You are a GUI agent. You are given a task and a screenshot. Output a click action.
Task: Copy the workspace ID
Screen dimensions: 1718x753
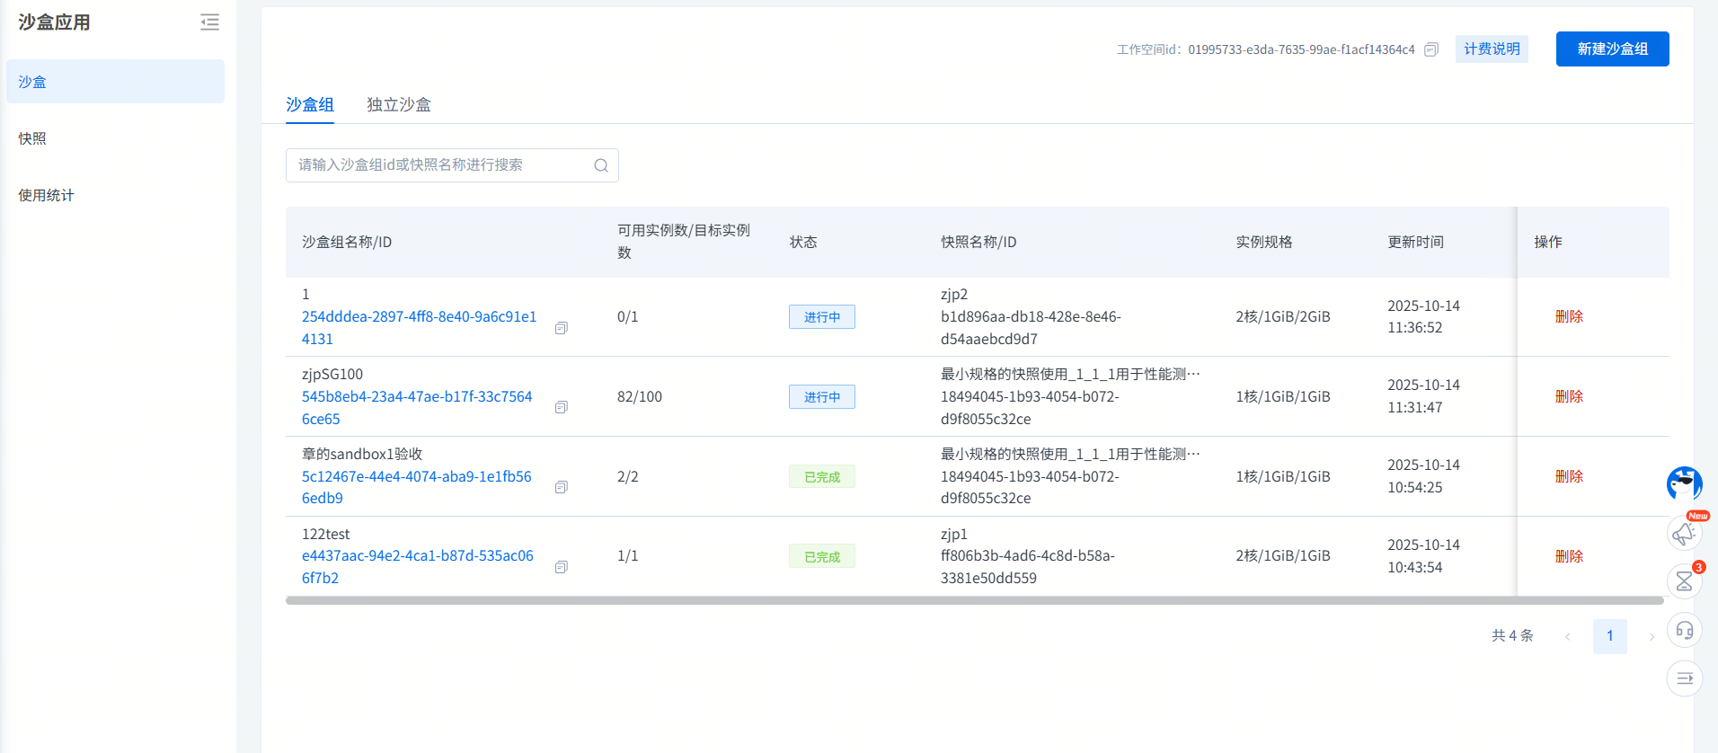[1431, 49]
